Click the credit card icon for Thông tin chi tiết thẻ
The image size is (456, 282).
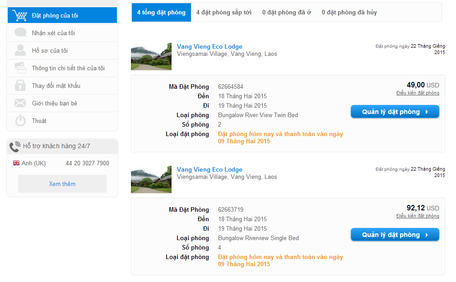(x=20, y=68)
